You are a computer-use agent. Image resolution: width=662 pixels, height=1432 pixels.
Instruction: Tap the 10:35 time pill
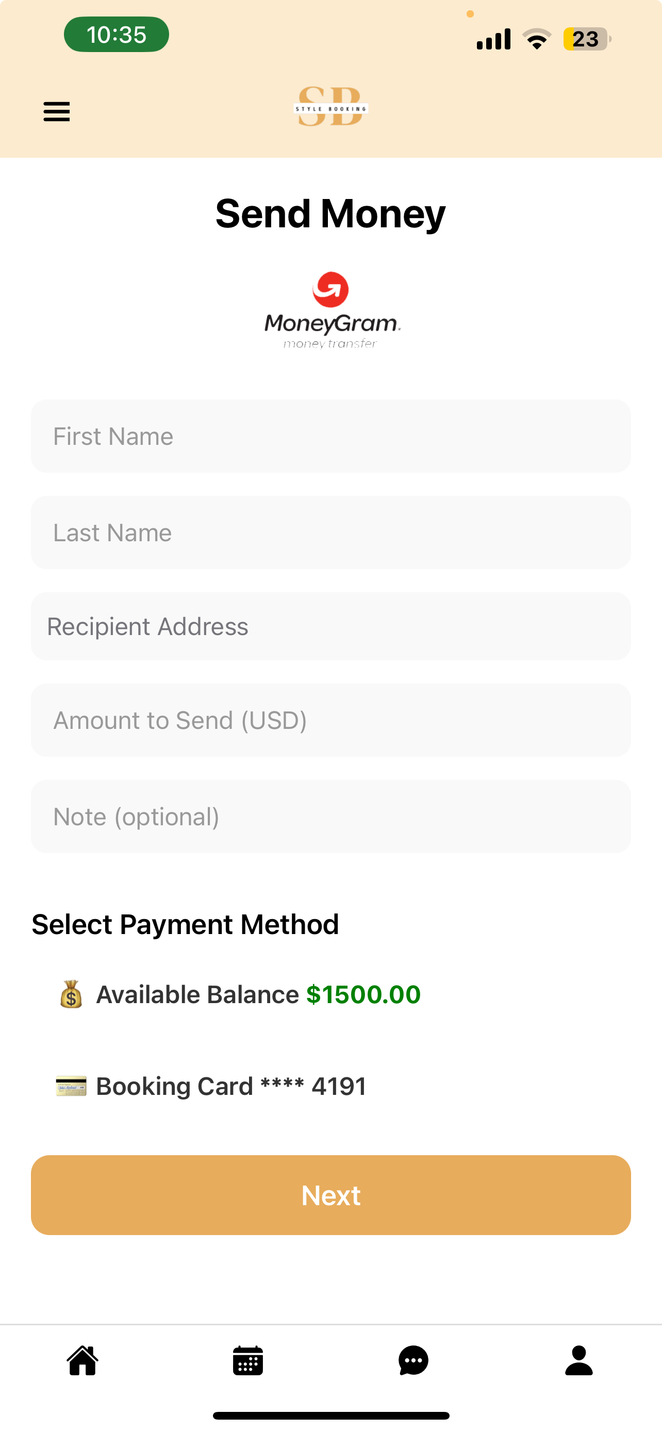point(117,35)
